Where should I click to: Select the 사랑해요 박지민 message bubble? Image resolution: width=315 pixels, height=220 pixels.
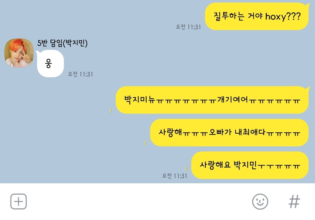click(250, 165)
